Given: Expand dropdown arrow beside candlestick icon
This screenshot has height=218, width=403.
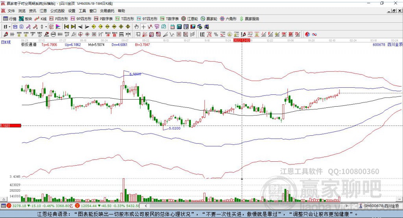Looking at the screenshot, I should pyautogui.click(x=46, y=27).
